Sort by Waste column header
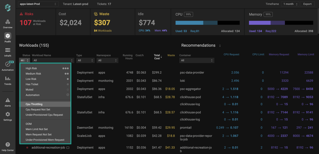 pos(171,55)
